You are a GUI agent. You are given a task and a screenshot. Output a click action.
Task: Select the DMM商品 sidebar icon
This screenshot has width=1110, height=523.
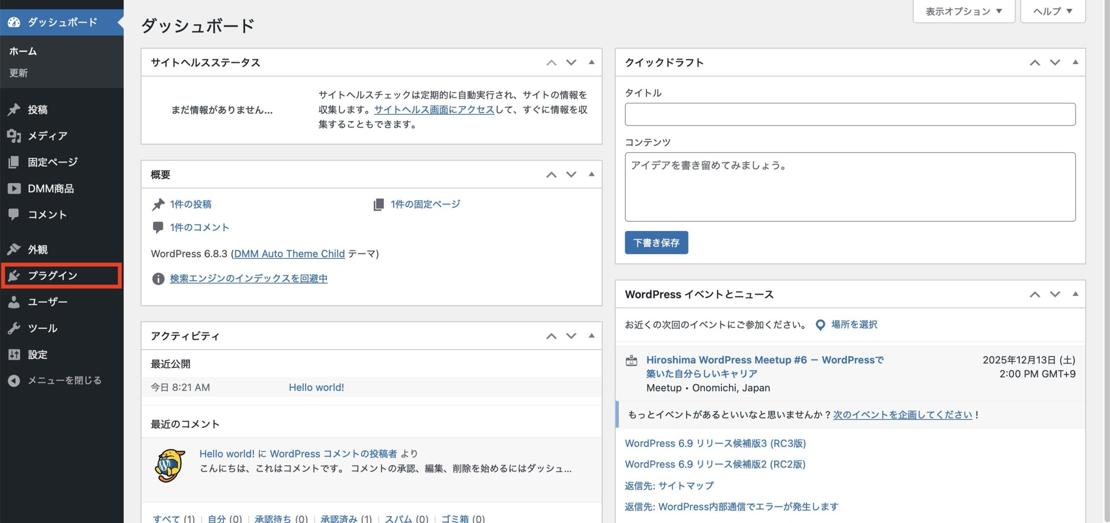pyautogui.click(x=14, y=188)
